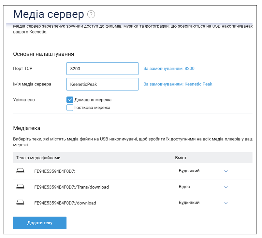262x238 pixels.
Task: Select folder FE94E53594E4F0D7:/download
Action: tap(65, 203)
